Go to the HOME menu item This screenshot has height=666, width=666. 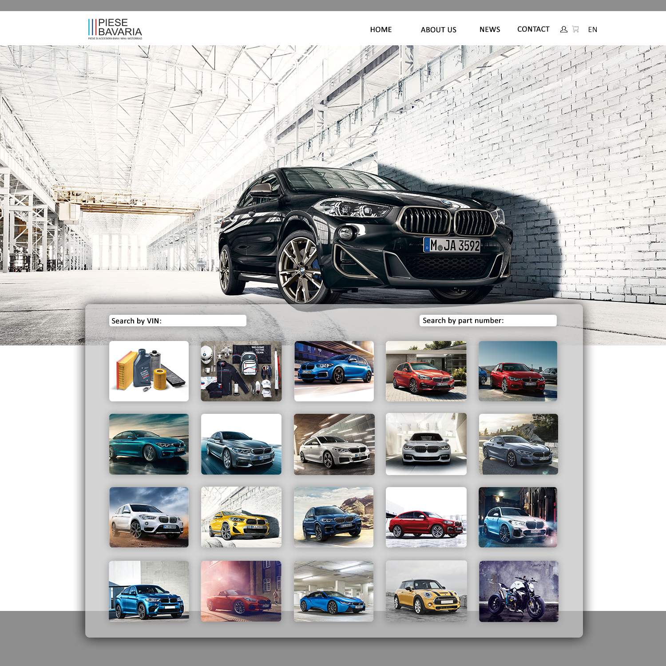point(381,30)
